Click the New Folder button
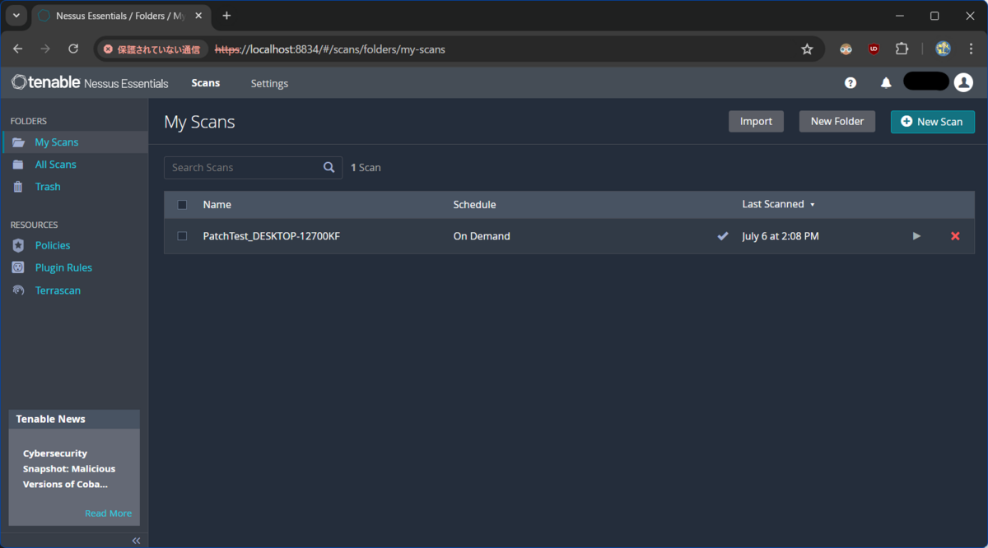The height and width of the screenshot is (548, 988). click(x=837, y=122)
